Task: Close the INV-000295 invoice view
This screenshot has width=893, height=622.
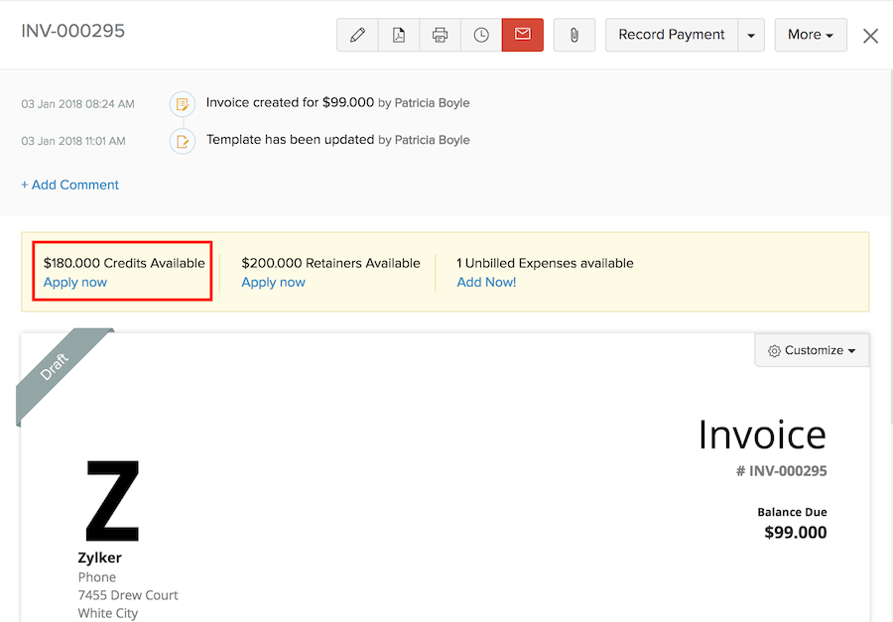Action: (870, 35)
